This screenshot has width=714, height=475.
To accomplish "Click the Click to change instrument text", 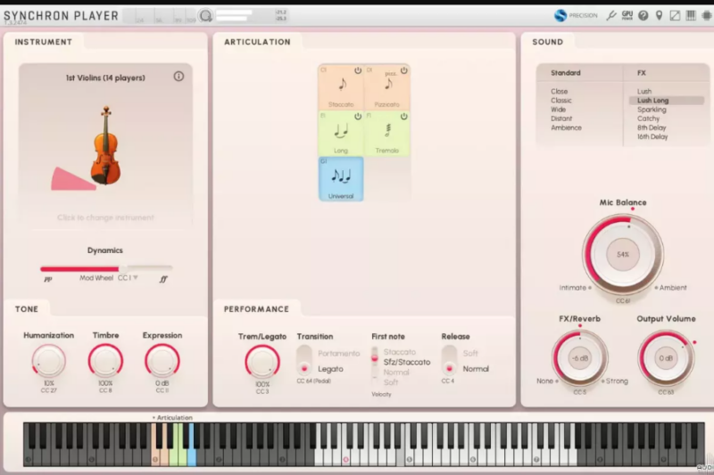I will tap(105, 217).
